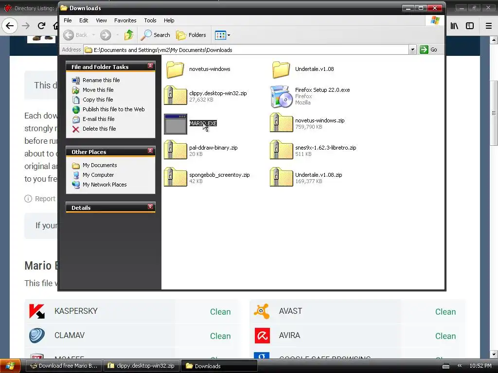
Task: Open the Favorites menu
Action: coord(125,20)
